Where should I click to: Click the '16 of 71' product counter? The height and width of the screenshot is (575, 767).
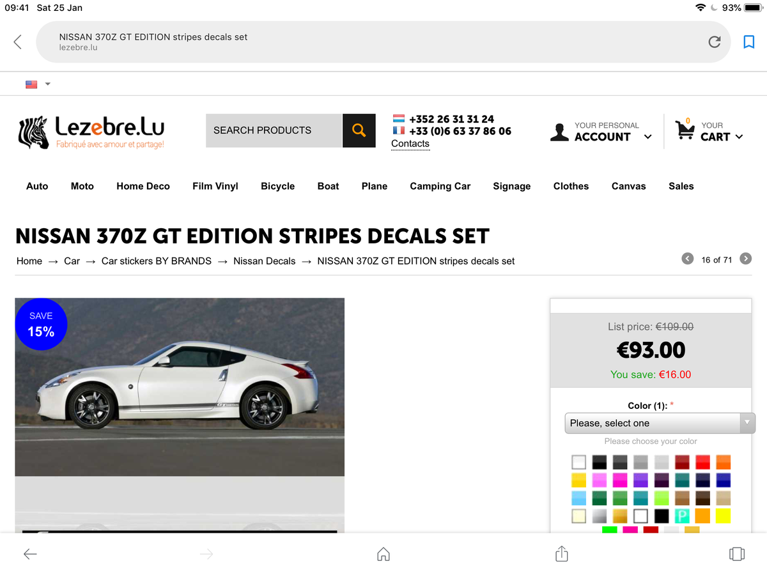[x=717, y=259]
